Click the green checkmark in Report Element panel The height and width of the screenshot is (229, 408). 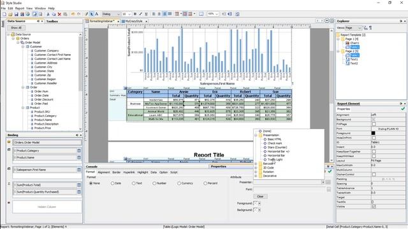(403, 109)
